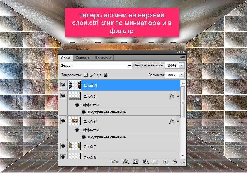The image size is (247, 173).
Task: Select the Слой 7 layer name
Action: coord(89,146)
